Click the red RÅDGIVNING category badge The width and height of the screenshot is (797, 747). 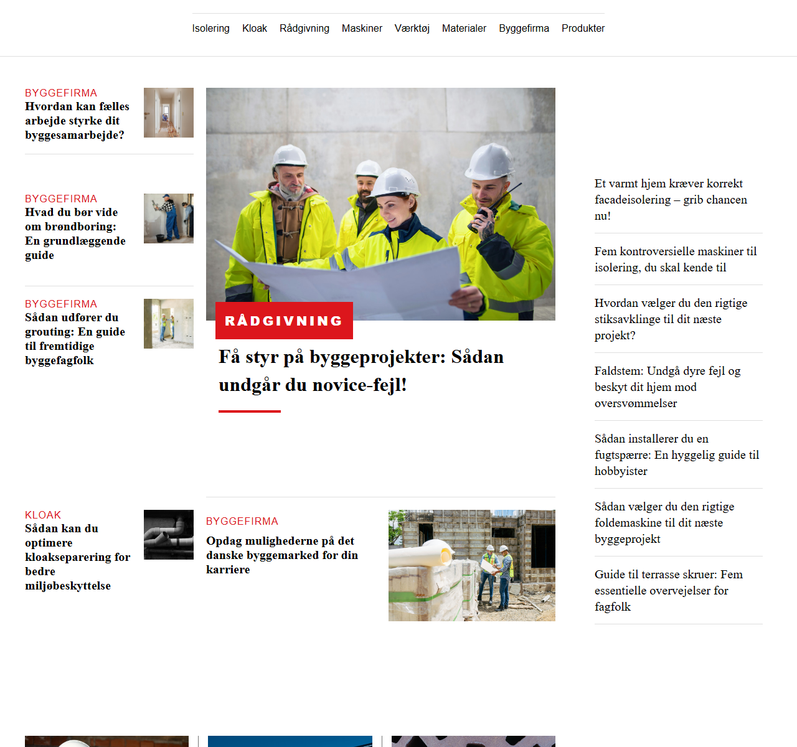pos(284,321)
